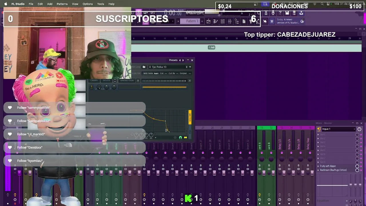The height and width of the screenshot is (206, 366).
Task: Open the Browser toolbar icon
Action: click(237, 21)
